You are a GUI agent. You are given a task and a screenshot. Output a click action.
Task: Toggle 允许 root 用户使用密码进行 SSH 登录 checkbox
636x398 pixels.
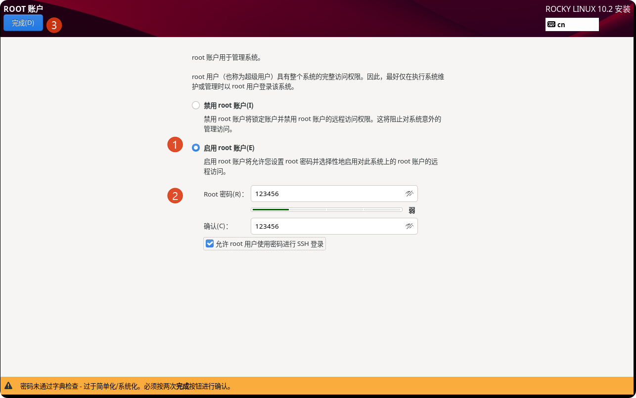210,243
